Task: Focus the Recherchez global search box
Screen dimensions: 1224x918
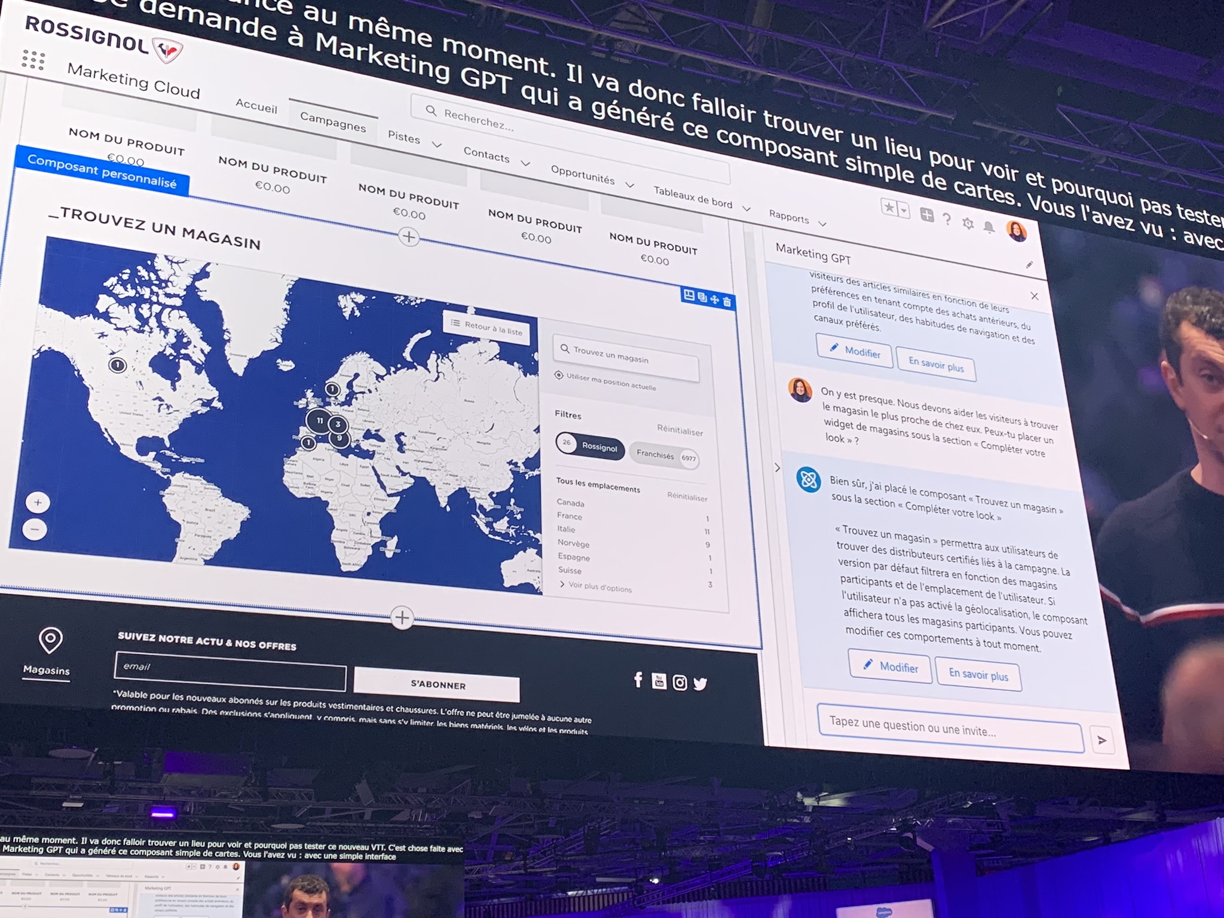Action: click(570, 137)
